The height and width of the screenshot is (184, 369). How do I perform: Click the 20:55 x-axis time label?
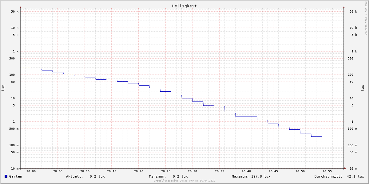pyautogui.click(x=327, y=171)
